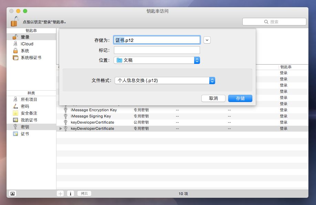Click the 标记 tags field

point(157,50)
